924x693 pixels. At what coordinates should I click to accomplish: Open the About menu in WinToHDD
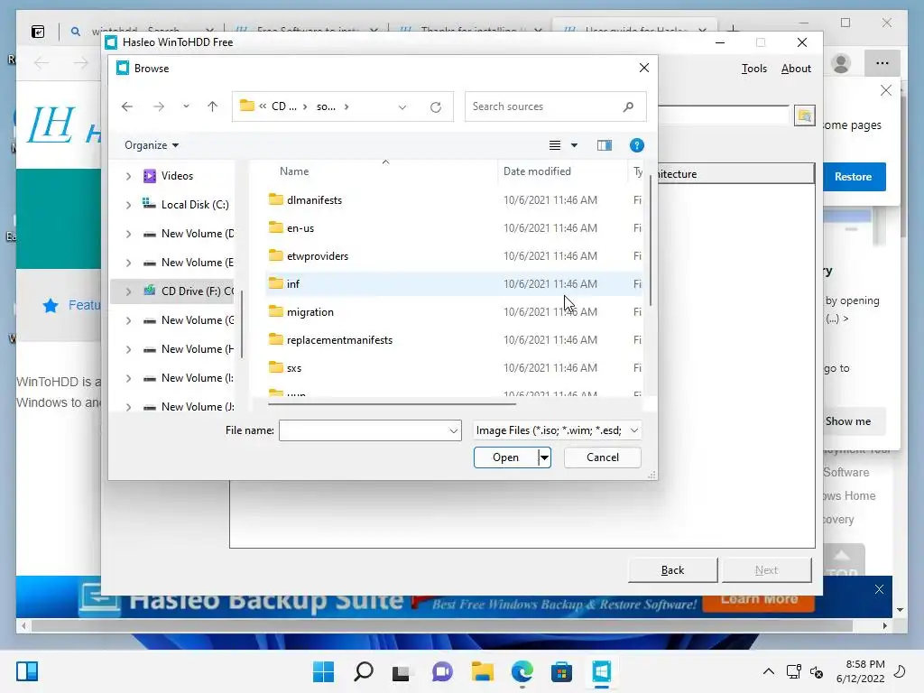coord(796,69)
